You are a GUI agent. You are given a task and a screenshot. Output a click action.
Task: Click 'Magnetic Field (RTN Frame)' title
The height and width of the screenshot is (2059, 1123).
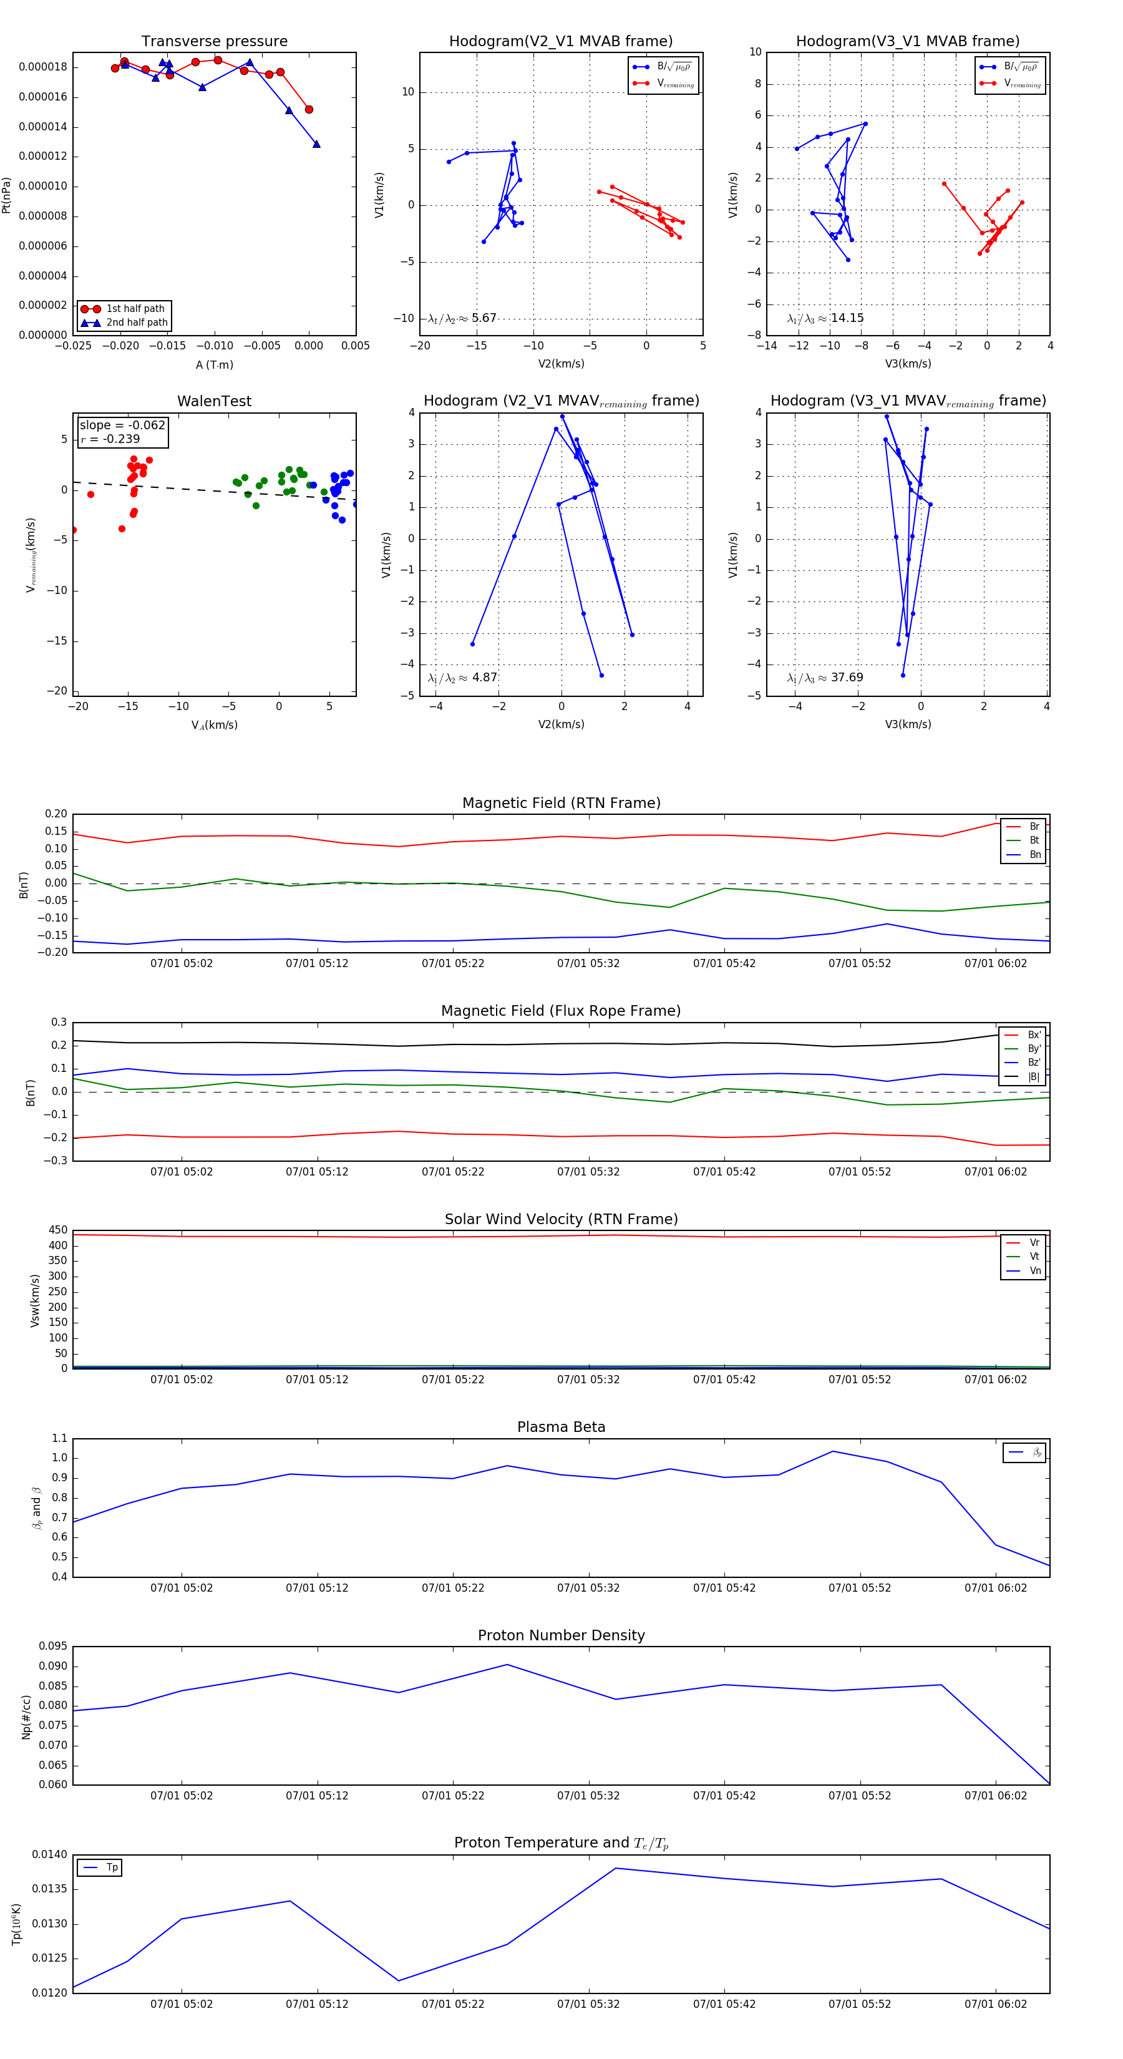561,803
